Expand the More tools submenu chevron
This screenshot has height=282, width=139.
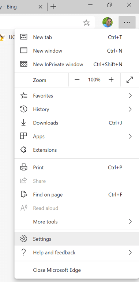pyautogui.click(x=130, y=222)
